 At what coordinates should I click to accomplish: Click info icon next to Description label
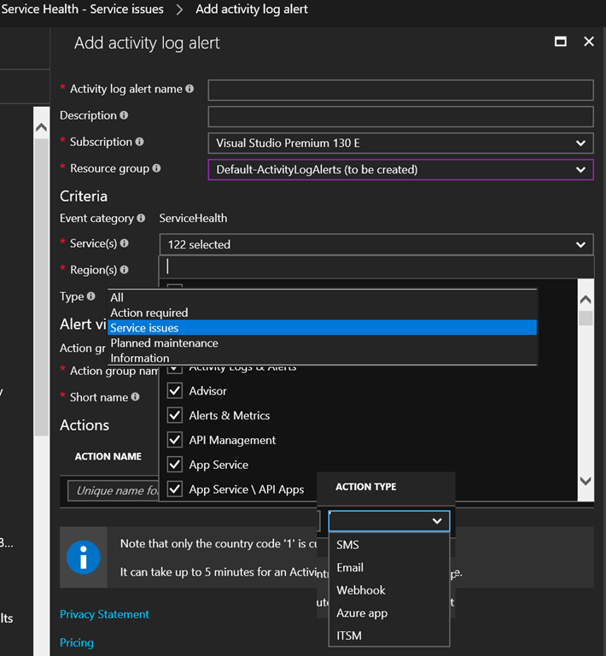click(125, 115)
